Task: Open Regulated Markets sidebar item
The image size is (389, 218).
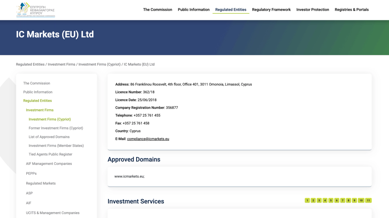Action: point(41,183)
